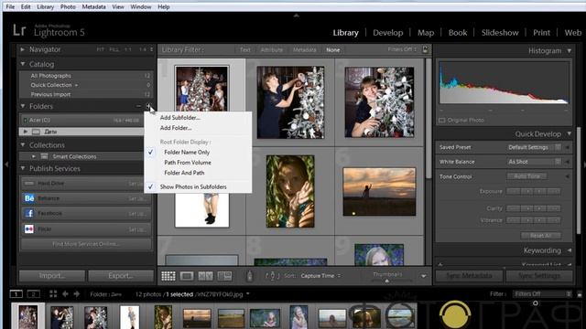
Task: Toggle Folder Name Only display option
Action: point(187,153)
